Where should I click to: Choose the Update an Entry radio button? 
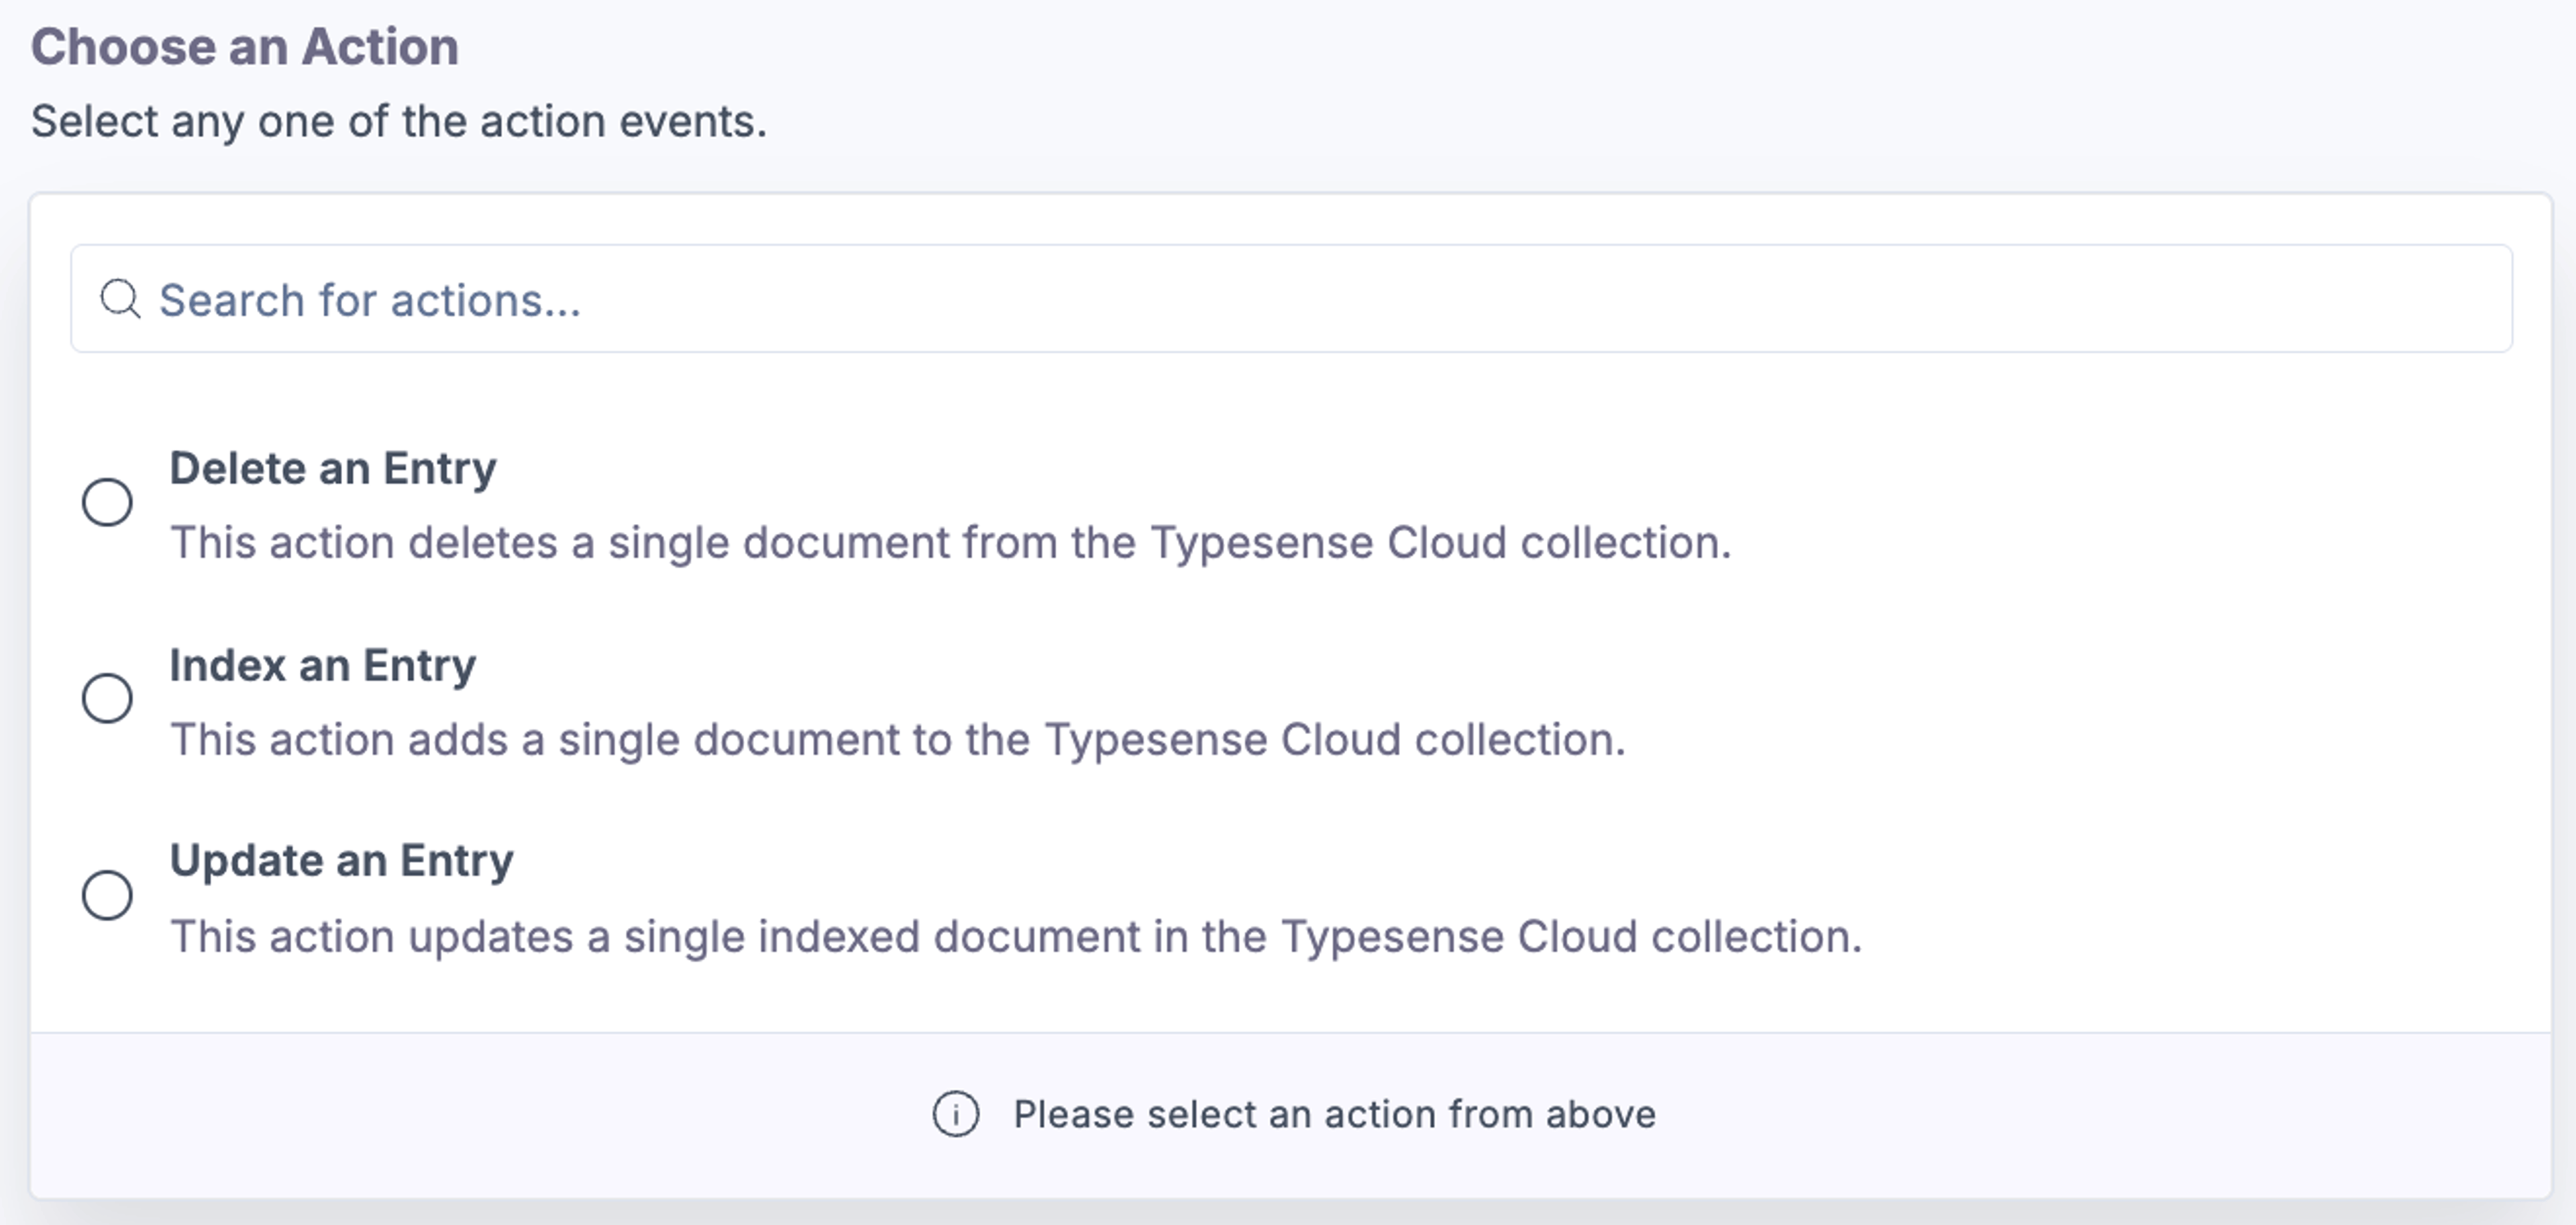107,895
